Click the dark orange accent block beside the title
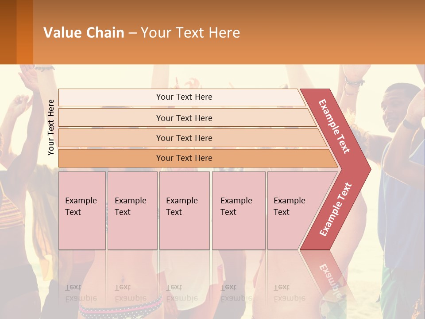The image size is (425, 319). click(24, 32)
